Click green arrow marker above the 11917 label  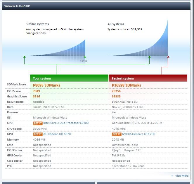point(85,57)
